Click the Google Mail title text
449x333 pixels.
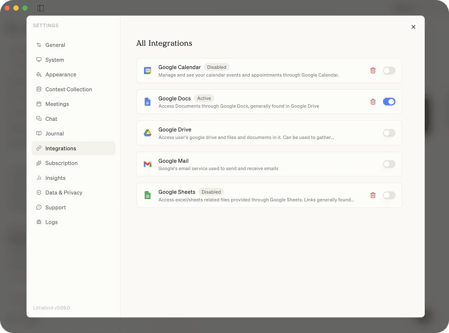click(173, 161)
